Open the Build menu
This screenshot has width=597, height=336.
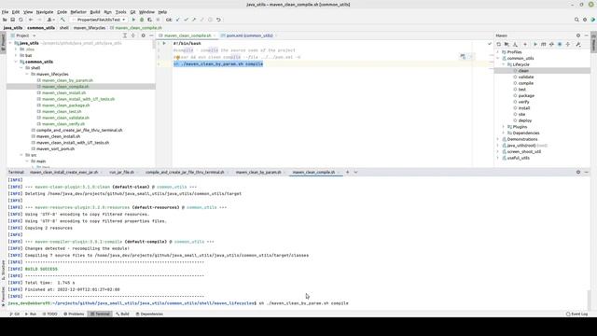tap(95, 12)
